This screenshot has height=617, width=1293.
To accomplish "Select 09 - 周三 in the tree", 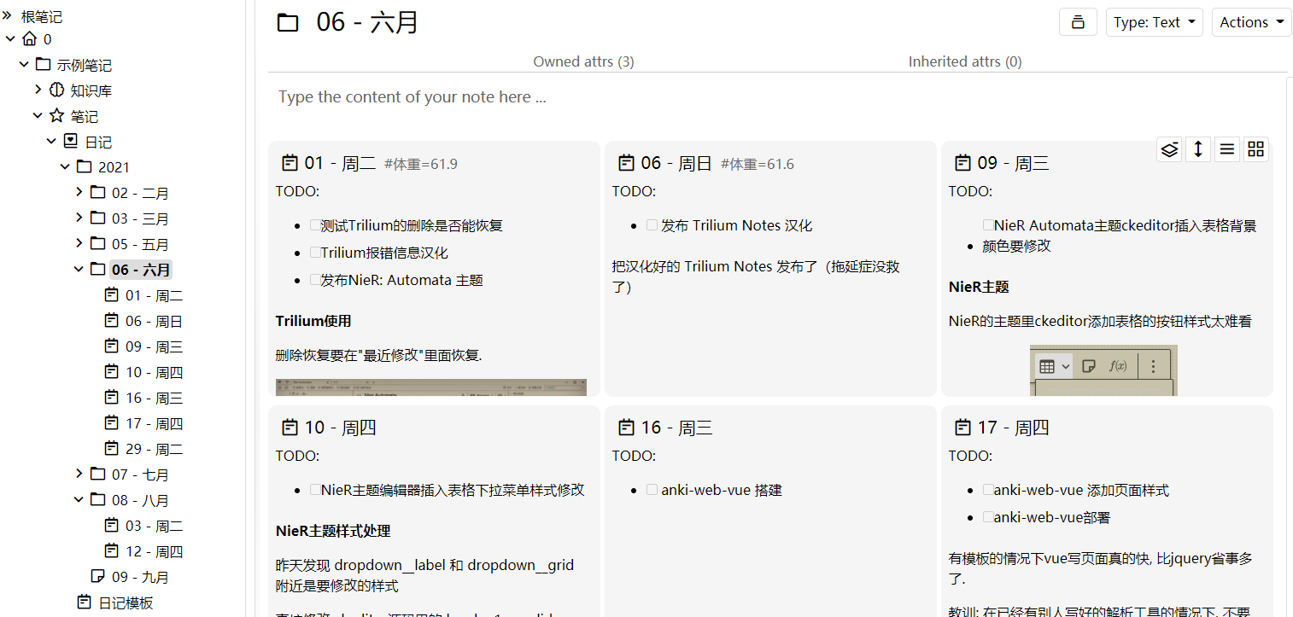I will (x=154, y=346).
